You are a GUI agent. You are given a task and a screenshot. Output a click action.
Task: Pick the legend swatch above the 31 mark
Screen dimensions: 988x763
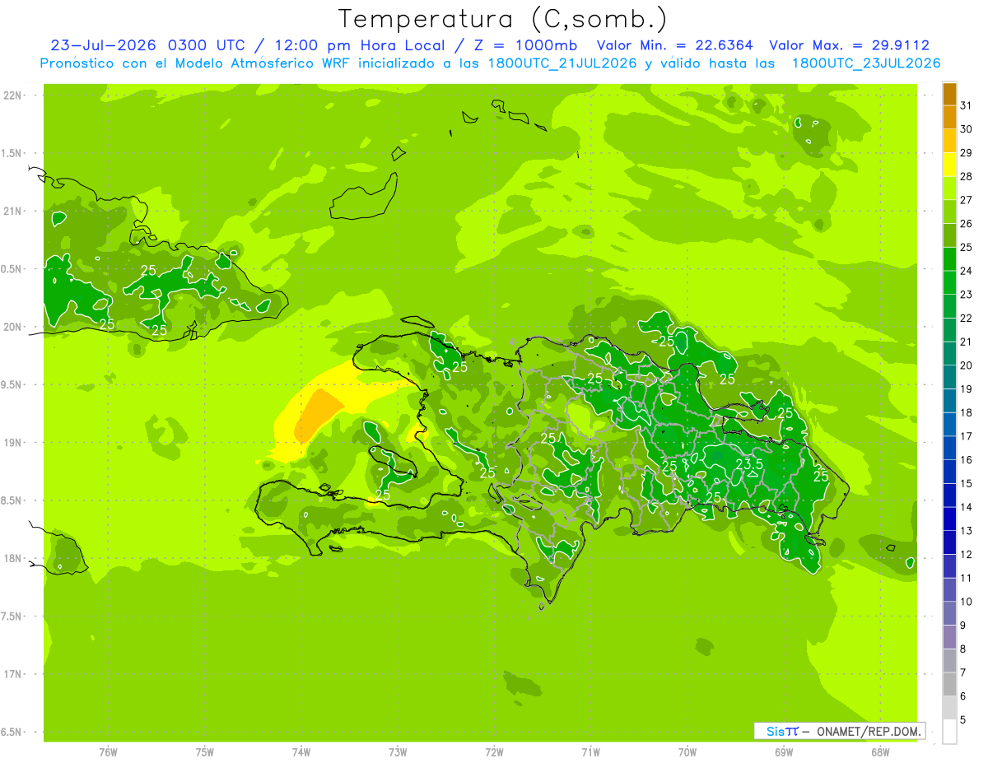[949, 94]
